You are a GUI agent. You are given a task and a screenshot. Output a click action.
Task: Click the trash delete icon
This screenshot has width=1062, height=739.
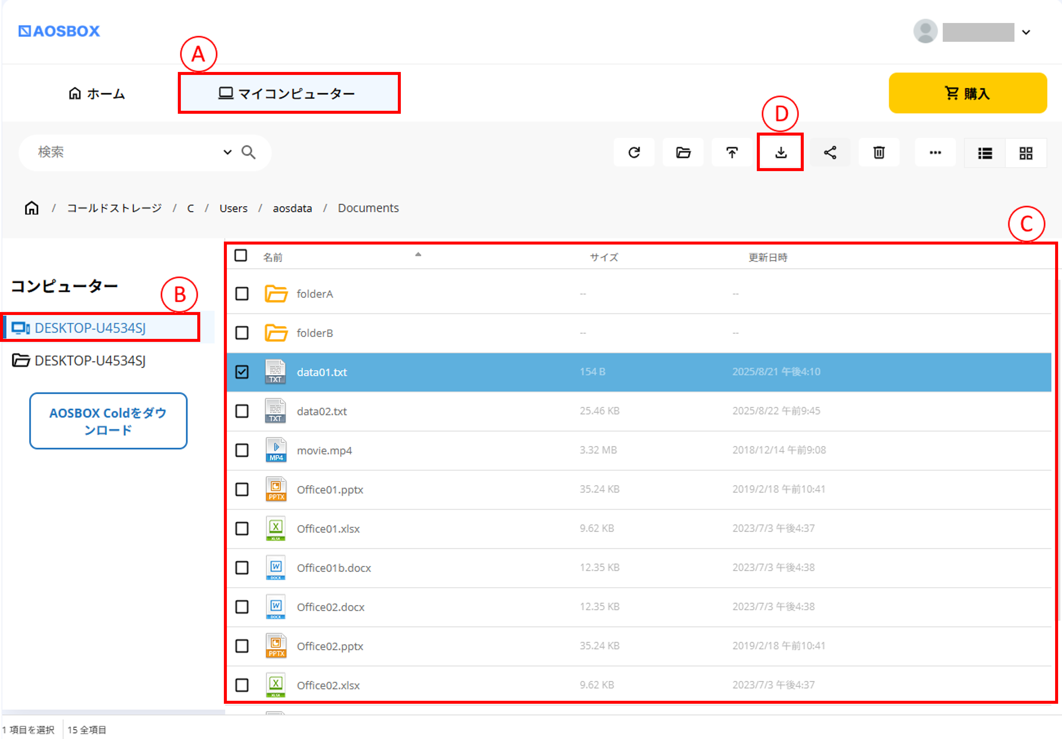click(879, 153)
